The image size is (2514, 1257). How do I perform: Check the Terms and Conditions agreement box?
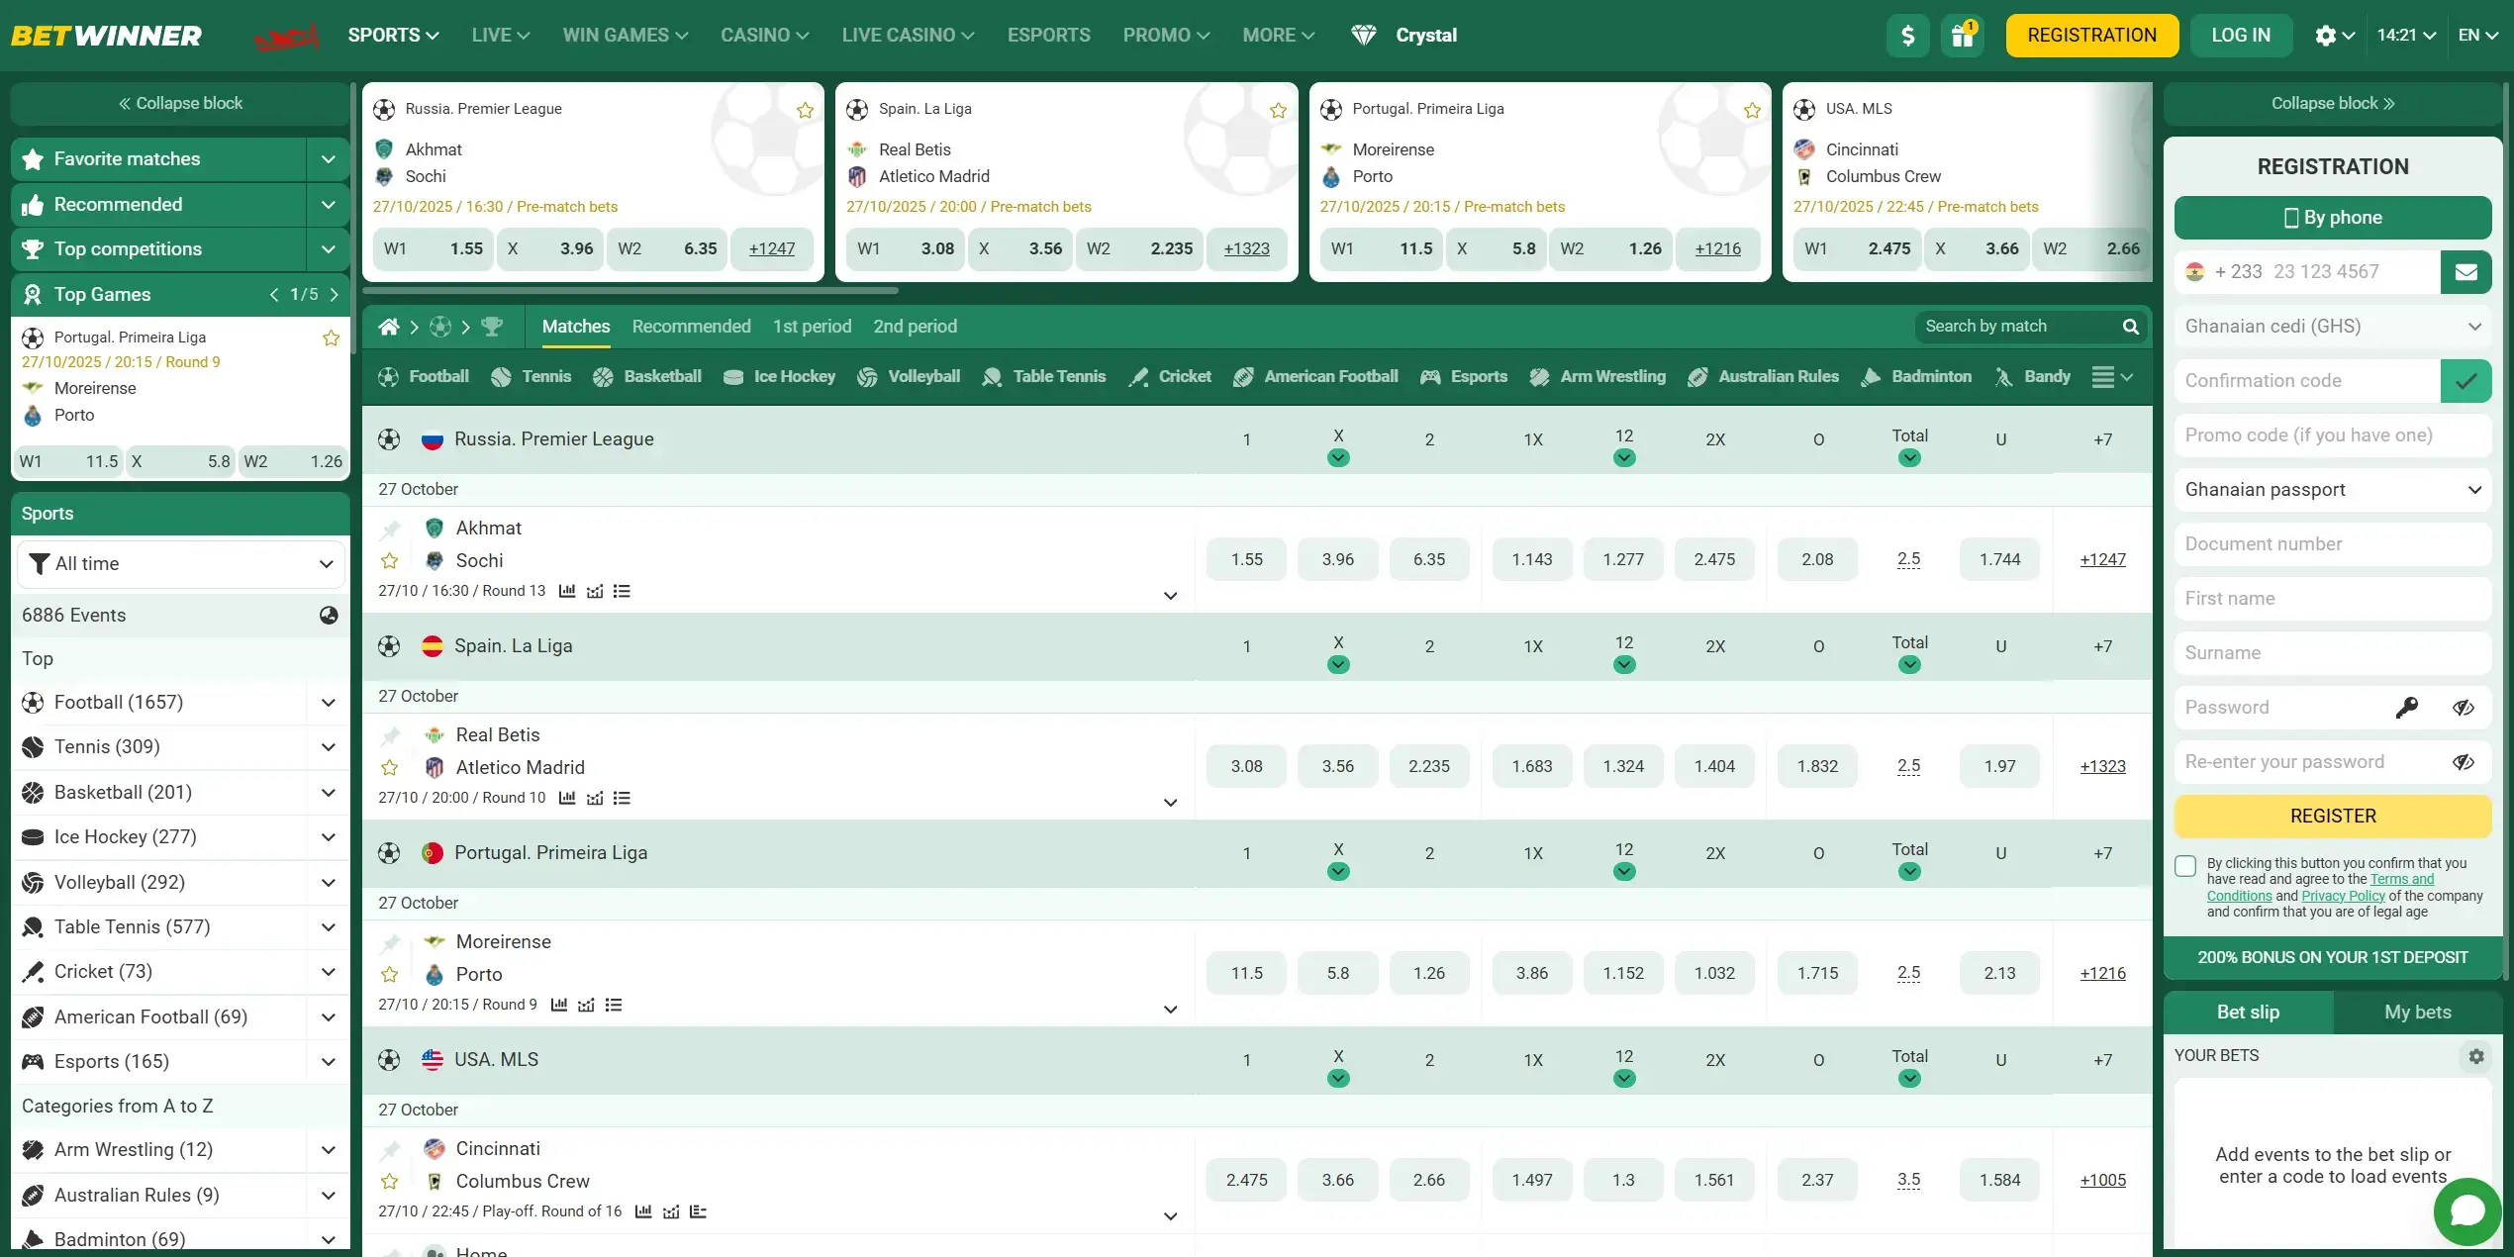click(x=2184, y=865)
